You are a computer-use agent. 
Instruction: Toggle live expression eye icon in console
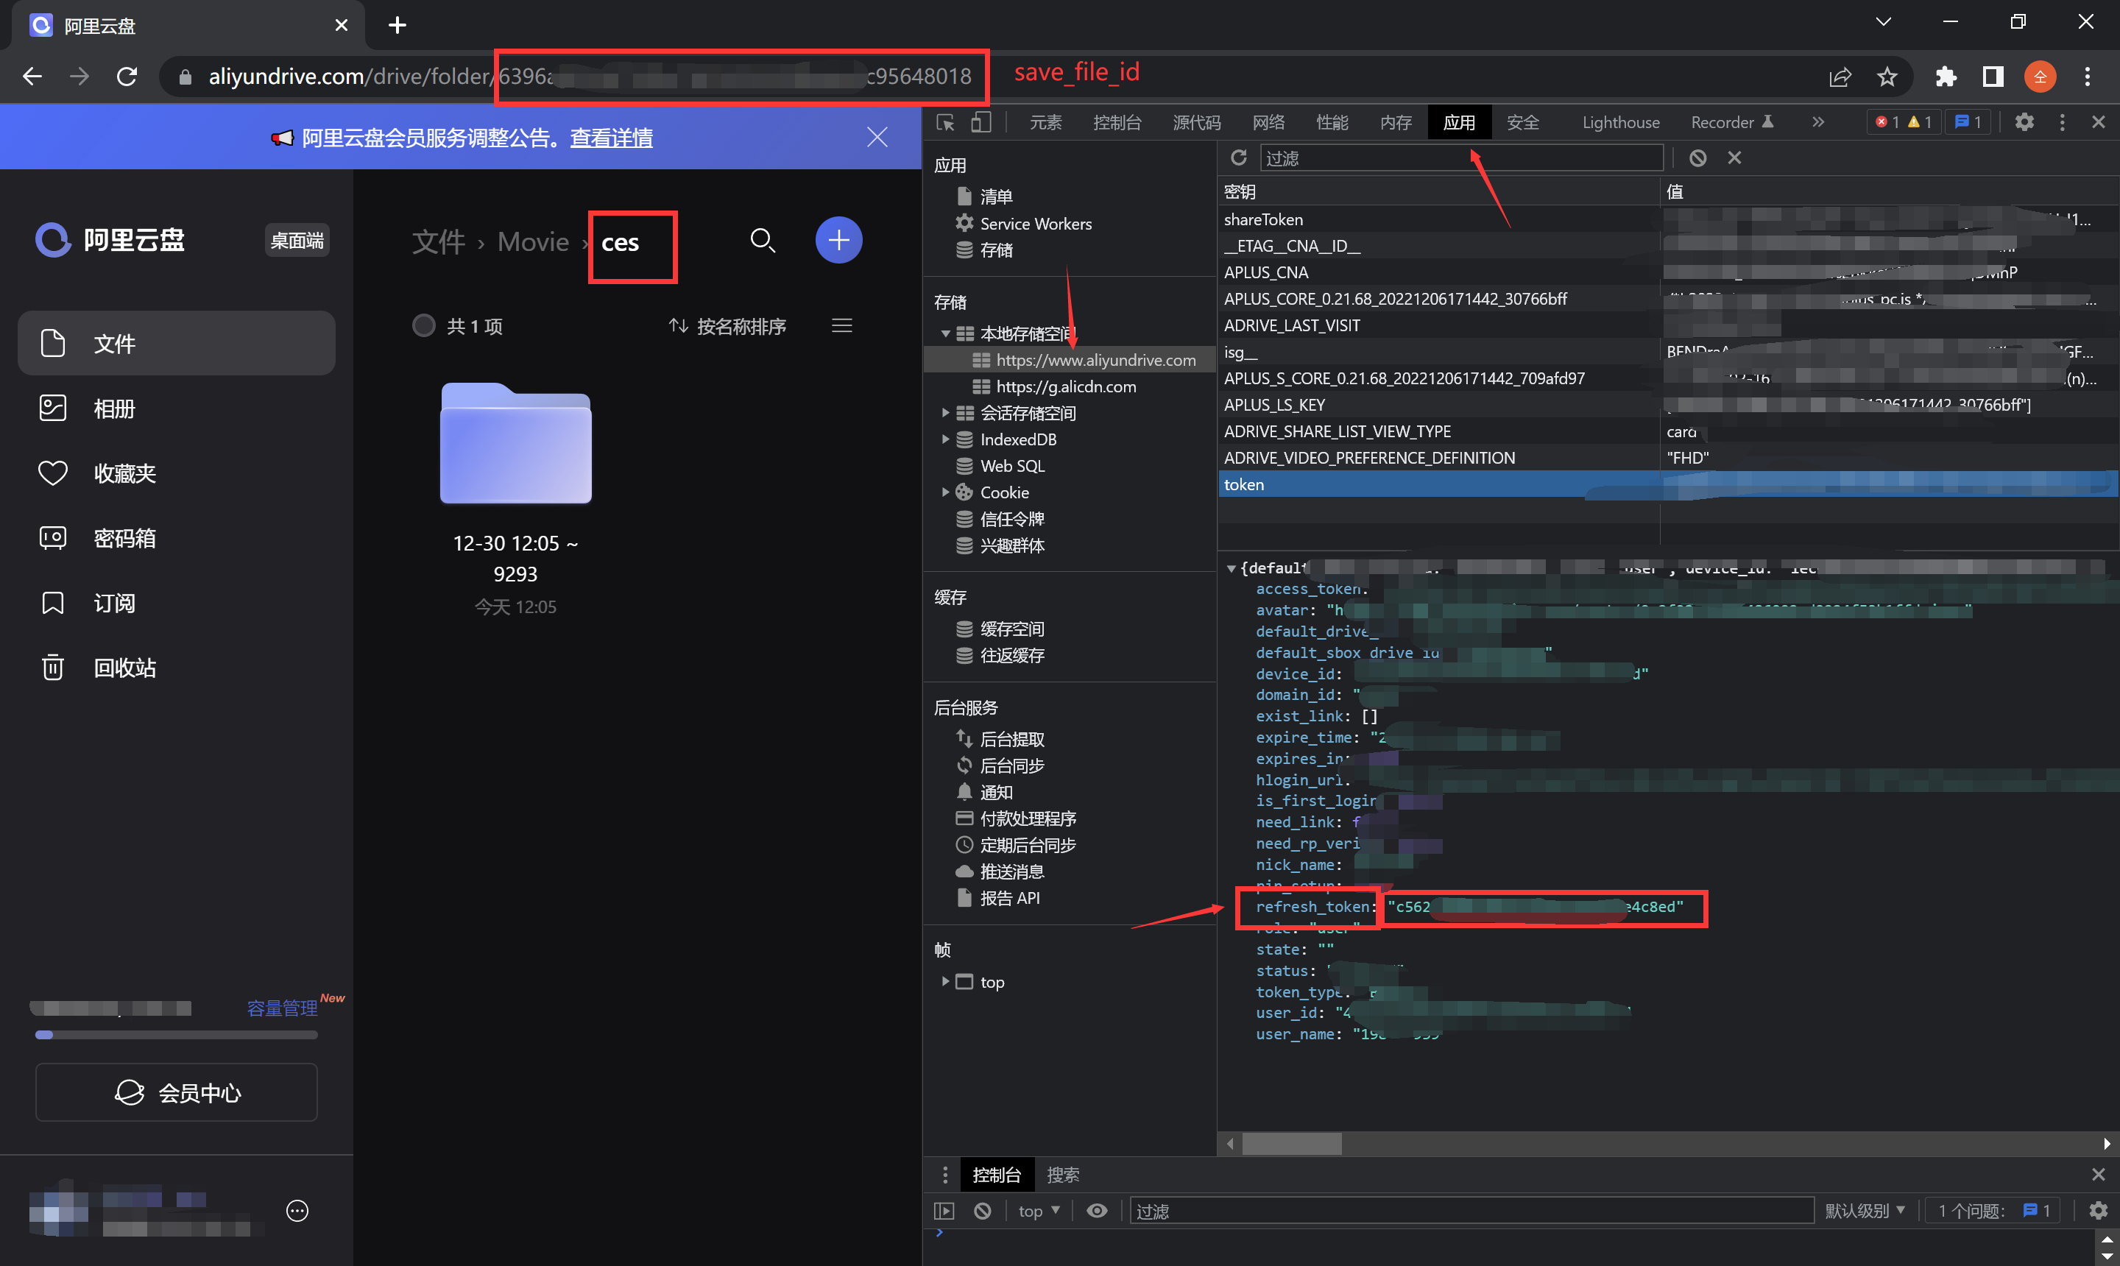(x=1096, y=1211)
